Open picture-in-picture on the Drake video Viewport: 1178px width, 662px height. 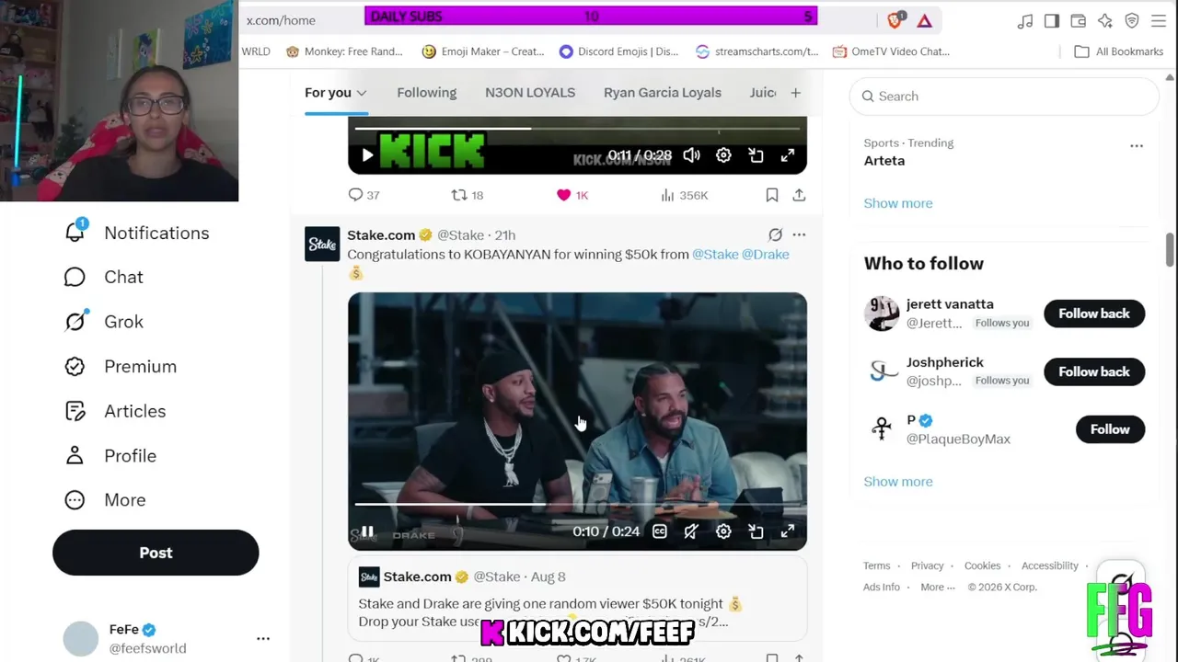[756, 531]
